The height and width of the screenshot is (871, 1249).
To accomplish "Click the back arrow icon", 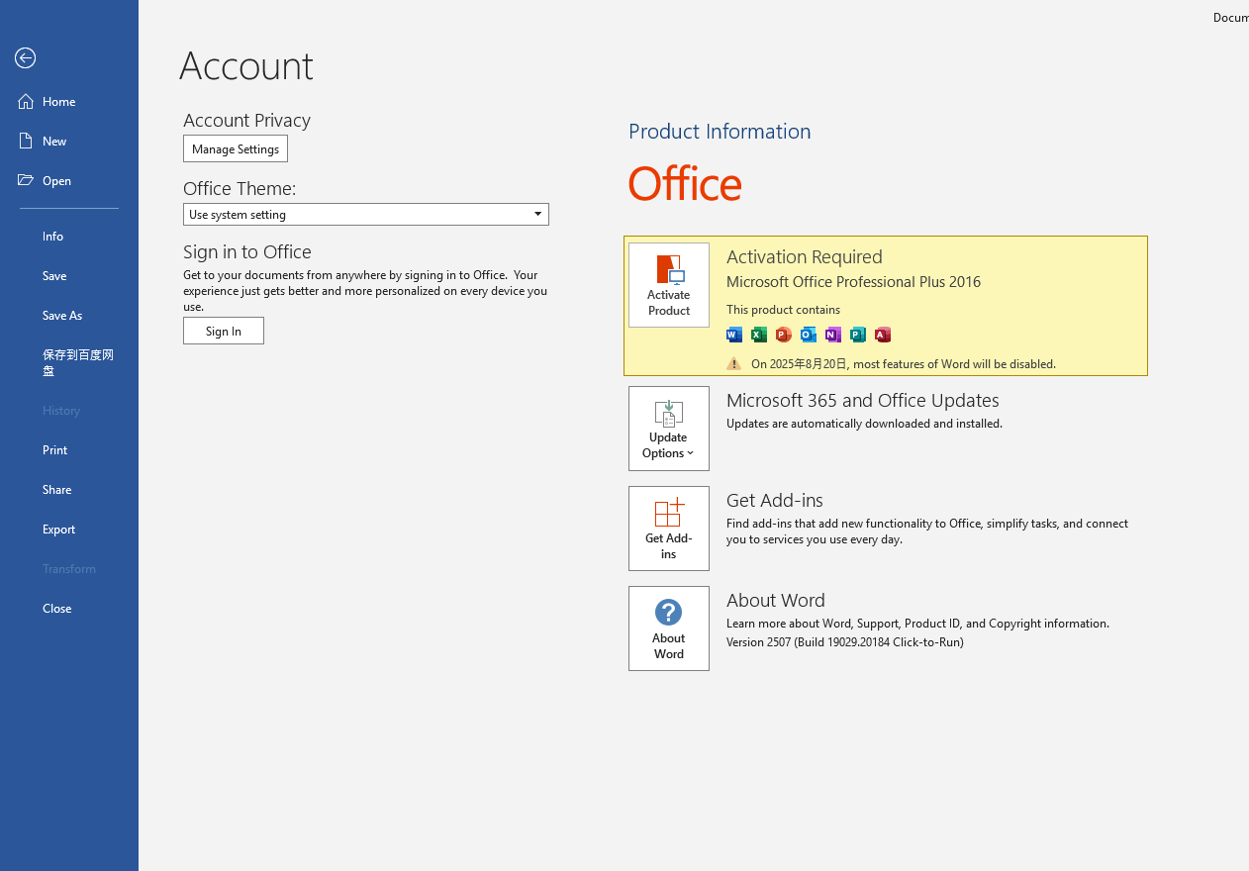I will (x=26, y=58).
